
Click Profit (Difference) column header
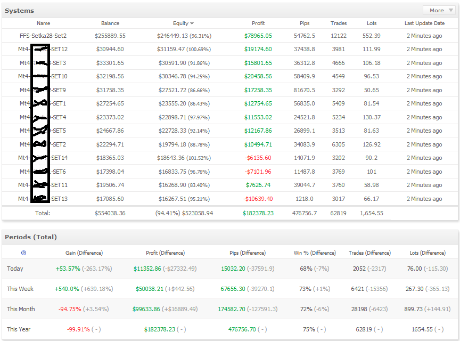pyautogui.click(x=166, y=253)
